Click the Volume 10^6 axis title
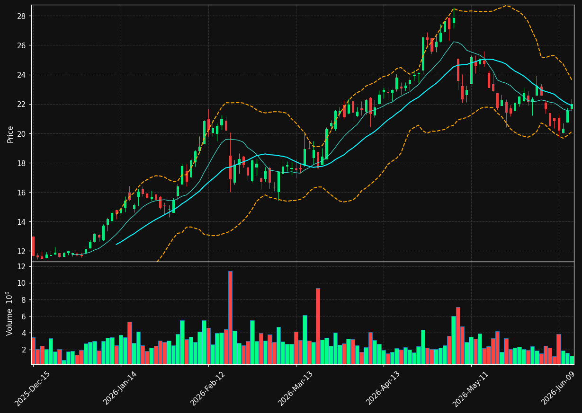The width and height of the screenshot is (582, 413). (x=9, y=313)
